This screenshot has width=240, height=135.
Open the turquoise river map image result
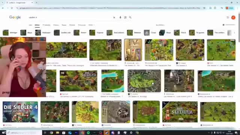point(112,81)
